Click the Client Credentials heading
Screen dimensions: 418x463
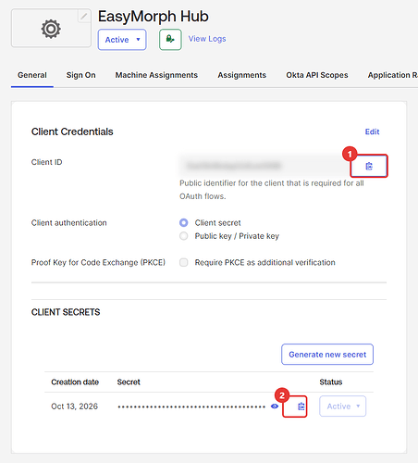72,131
